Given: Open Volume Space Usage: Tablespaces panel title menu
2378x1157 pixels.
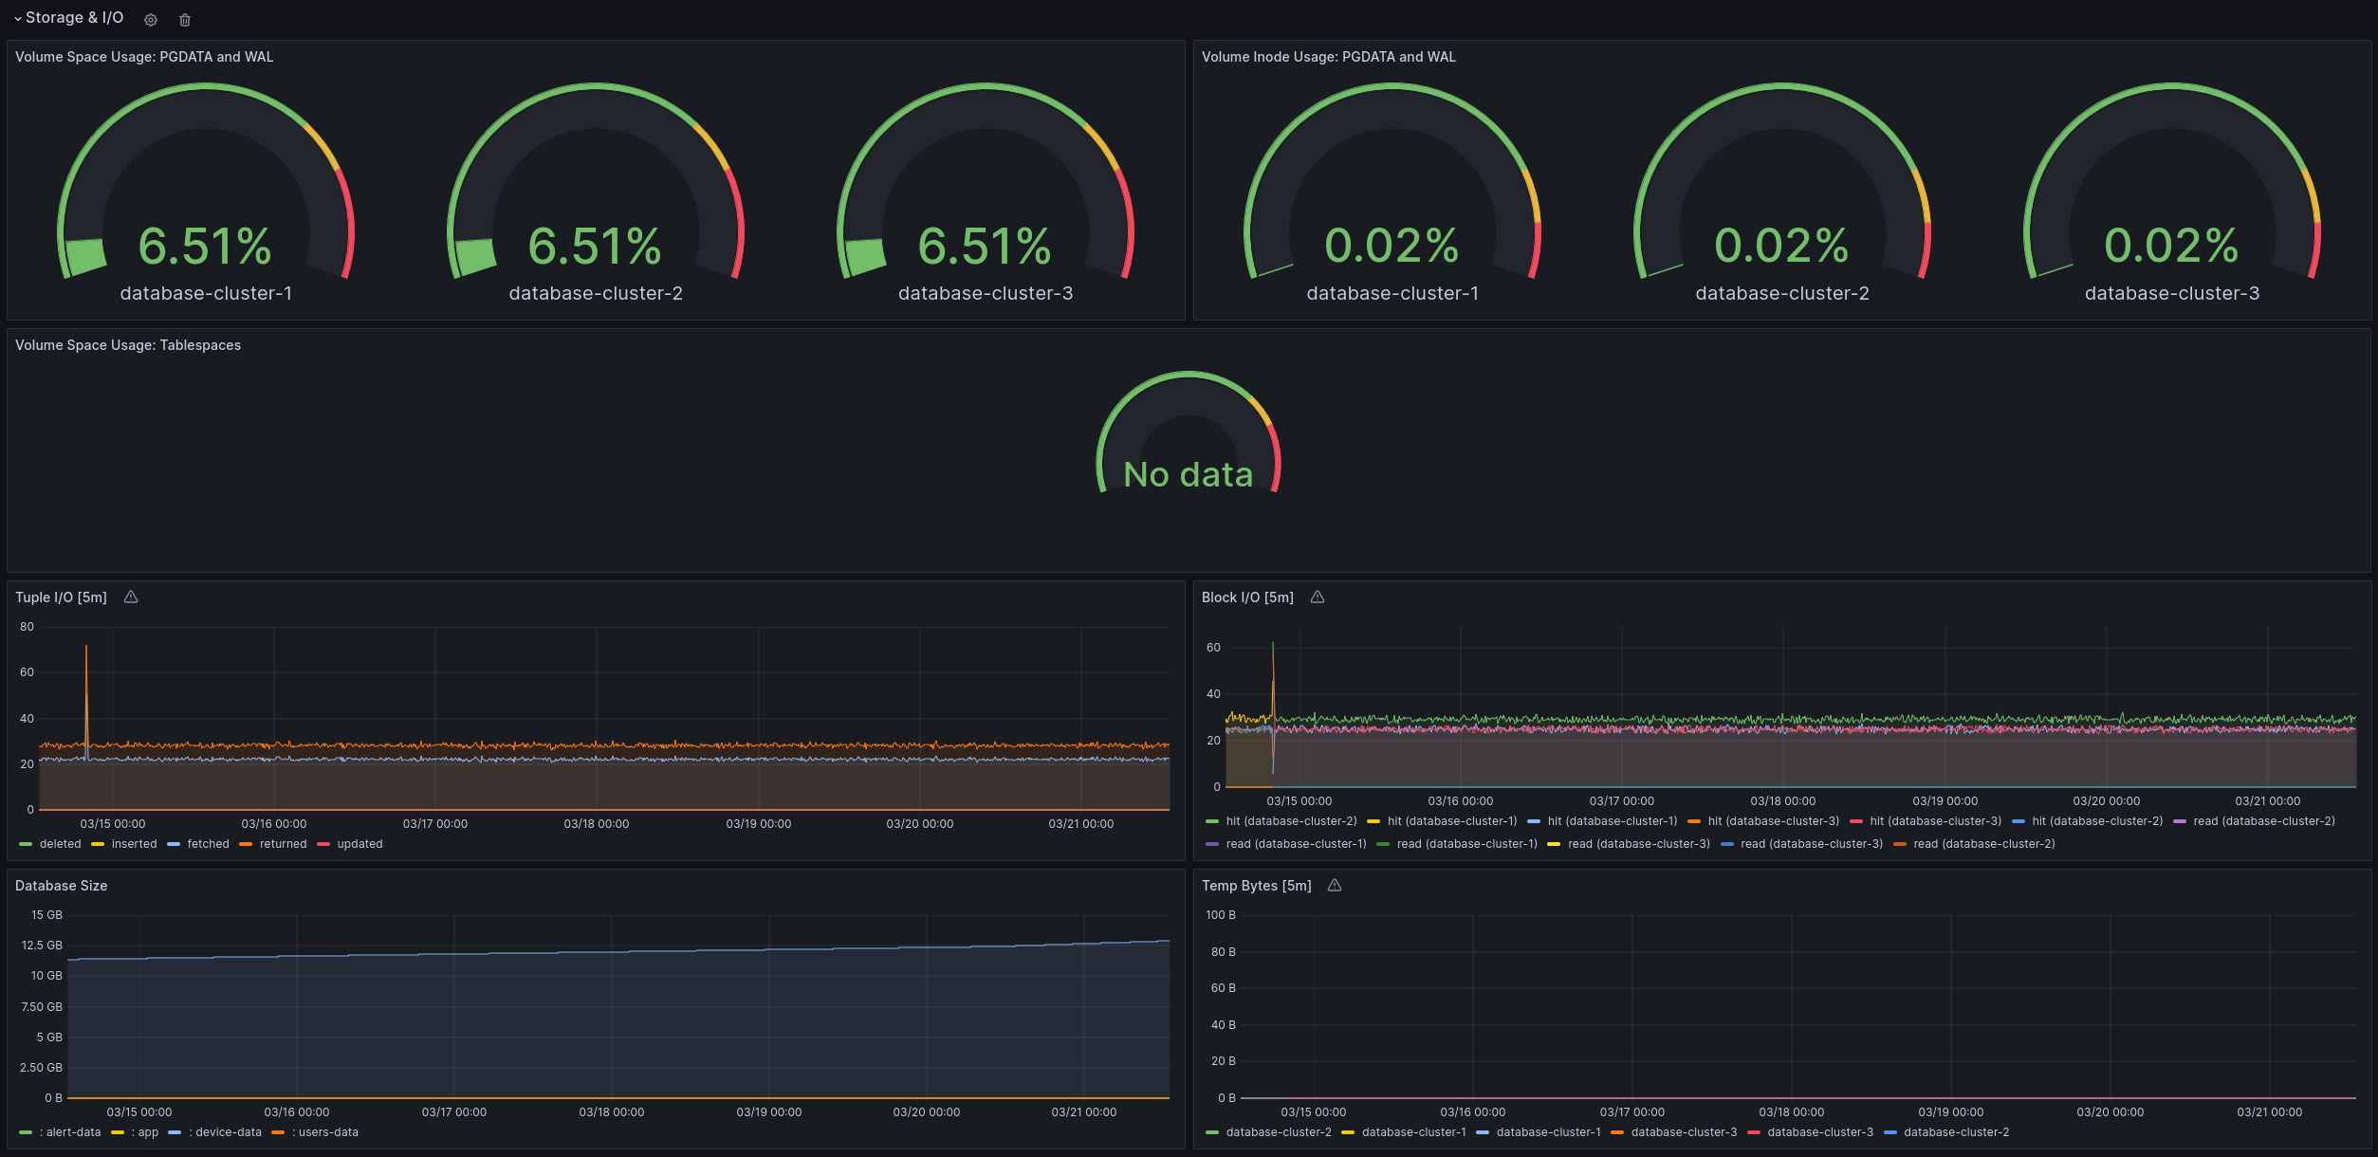Looking at the screenshot, I should tap(128, 345).
